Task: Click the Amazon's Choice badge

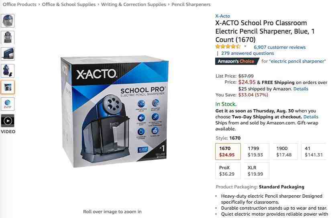Action: point(237,61)
